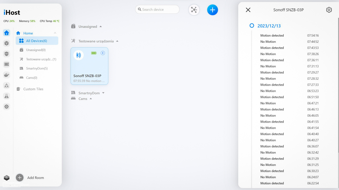The image size is (339, 190).
Task: Click the Memory 58% status
Action: [27, 21]
